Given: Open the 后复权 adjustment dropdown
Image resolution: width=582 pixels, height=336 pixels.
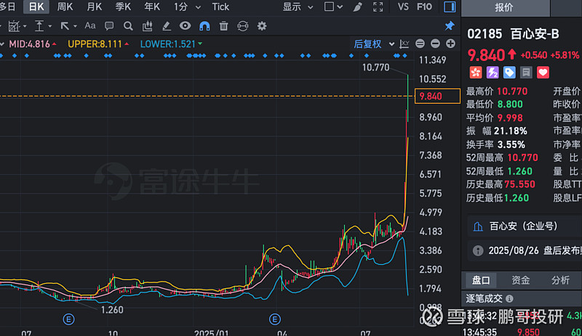Looking at the screenshot, I should tap(374, 44).
